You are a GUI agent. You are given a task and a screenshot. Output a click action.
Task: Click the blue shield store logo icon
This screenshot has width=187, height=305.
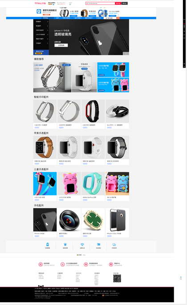pyautogui.click(x=39, y=12)
